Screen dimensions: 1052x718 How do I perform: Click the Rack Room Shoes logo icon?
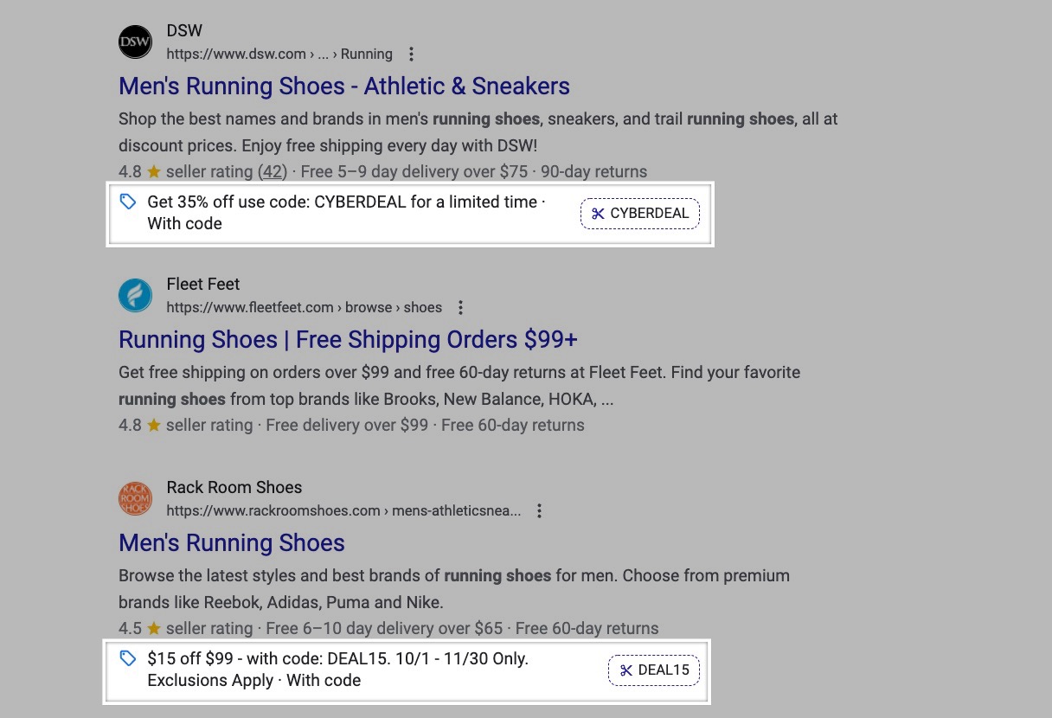pos(135,498)
